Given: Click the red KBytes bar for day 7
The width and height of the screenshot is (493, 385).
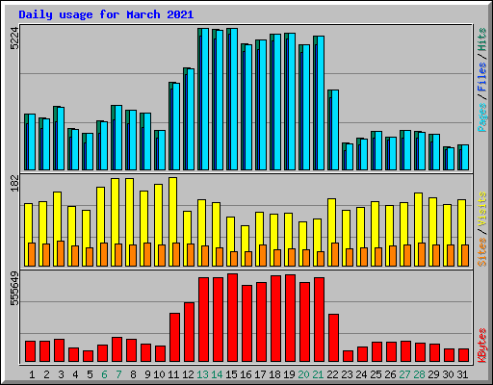Looking at the screenshot, I should 117,349.
